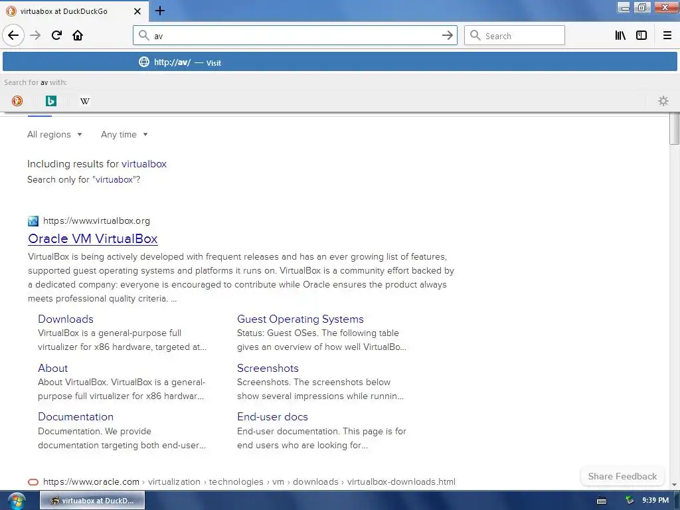Search with DuckDuckGo engine icon

(17, 101)
